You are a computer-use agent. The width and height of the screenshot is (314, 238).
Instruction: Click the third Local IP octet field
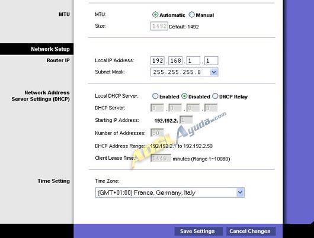pos(193,60)
